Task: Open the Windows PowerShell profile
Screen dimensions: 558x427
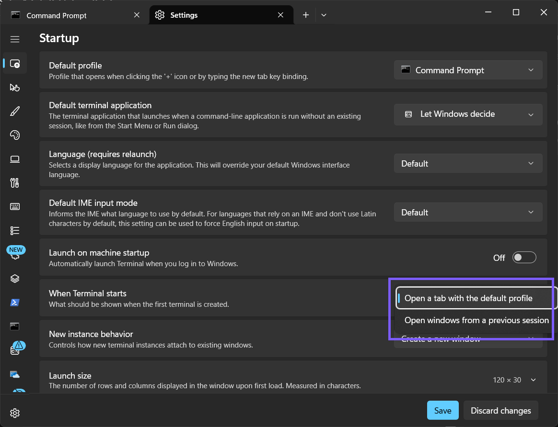Action: click(x=14, y=303)
